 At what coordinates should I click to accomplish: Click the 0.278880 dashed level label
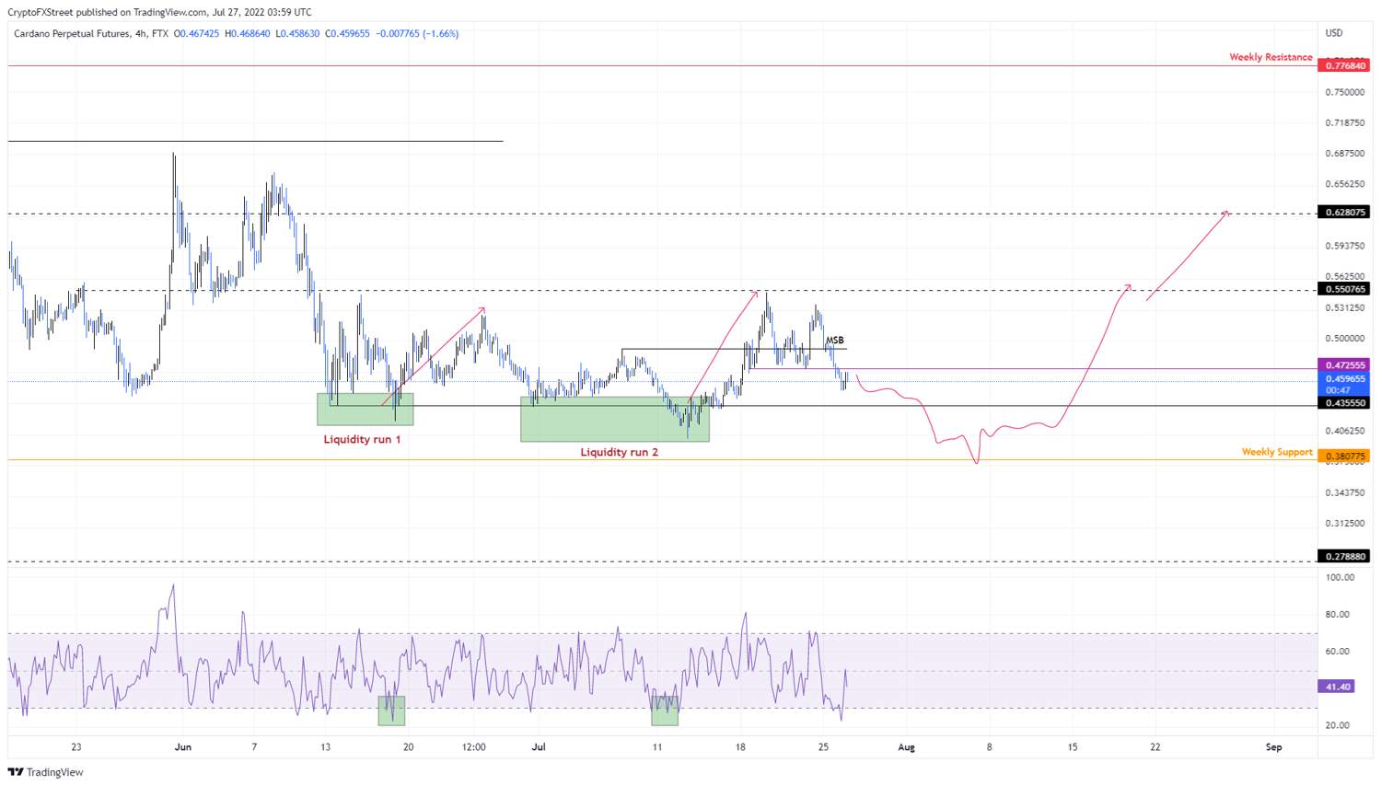[x=1344, y=557]
